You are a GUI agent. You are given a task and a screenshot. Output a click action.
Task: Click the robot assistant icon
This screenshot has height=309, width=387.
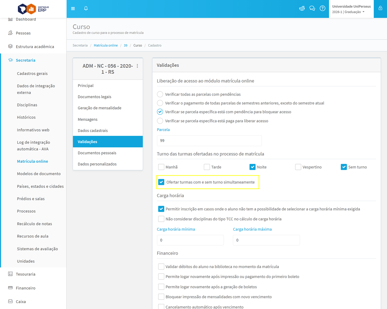[302, 8]
